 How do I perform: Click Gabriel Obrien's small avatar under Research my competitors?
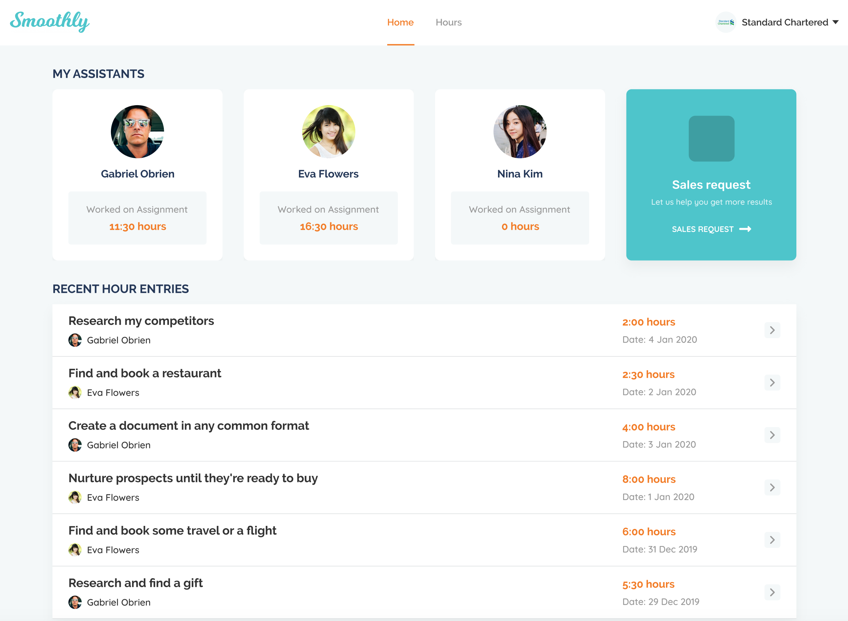pos(75,340)
